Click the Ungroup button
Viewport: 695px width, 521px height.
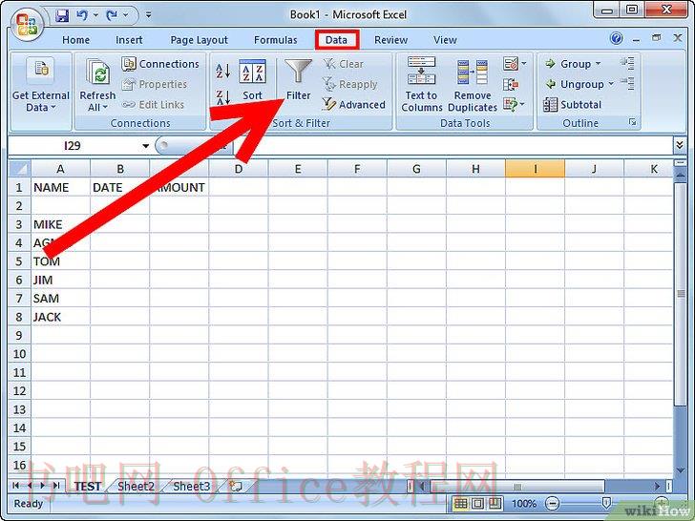click(x=575, y=84)
